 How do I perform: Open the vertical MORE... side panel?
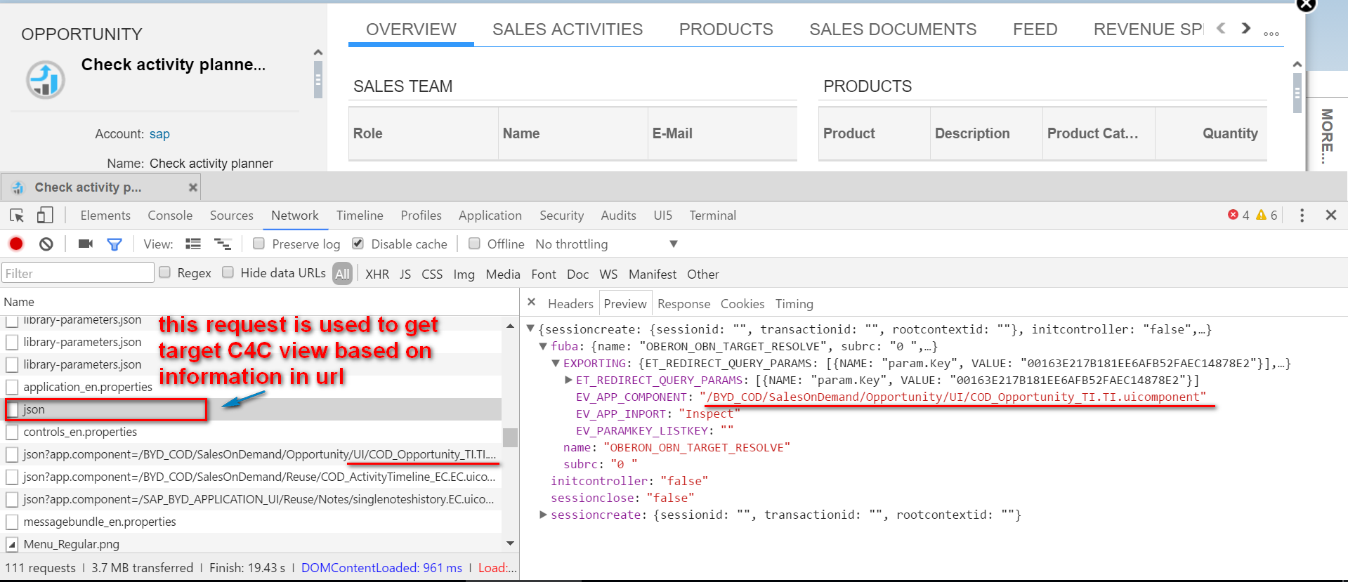click(1327, 135)
